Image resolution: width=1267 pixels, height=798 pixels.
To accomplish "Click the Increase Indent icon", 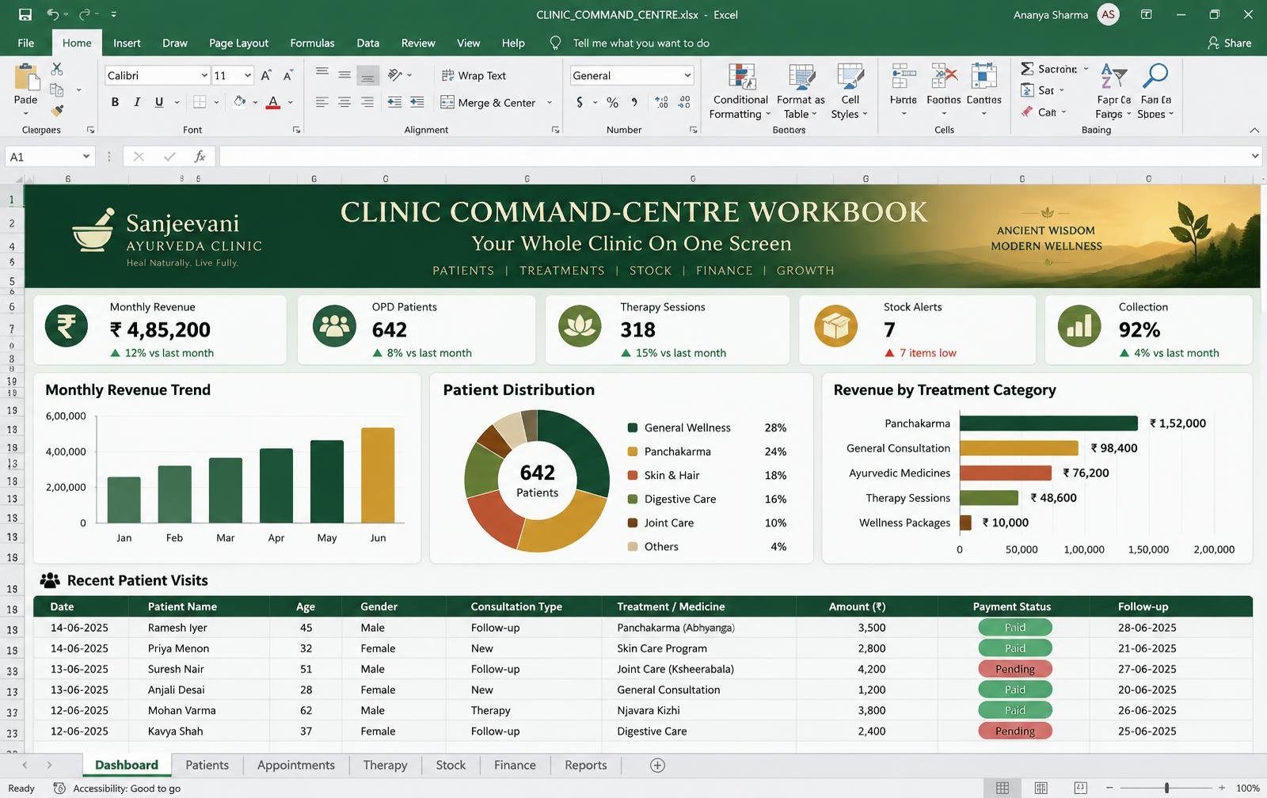I will click(x=417, y=102).
